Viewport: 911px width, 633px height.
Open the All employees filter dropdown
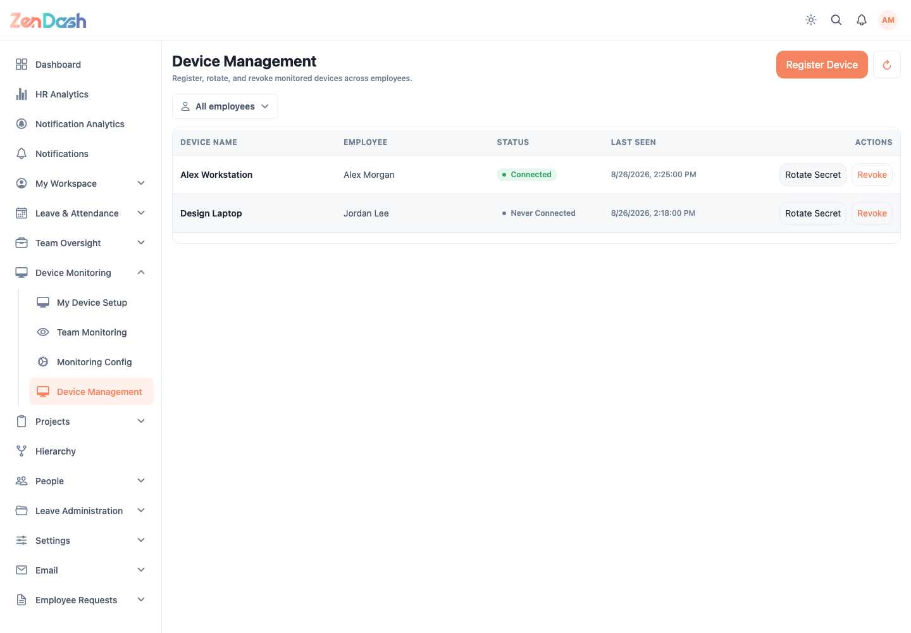[225, 106]
